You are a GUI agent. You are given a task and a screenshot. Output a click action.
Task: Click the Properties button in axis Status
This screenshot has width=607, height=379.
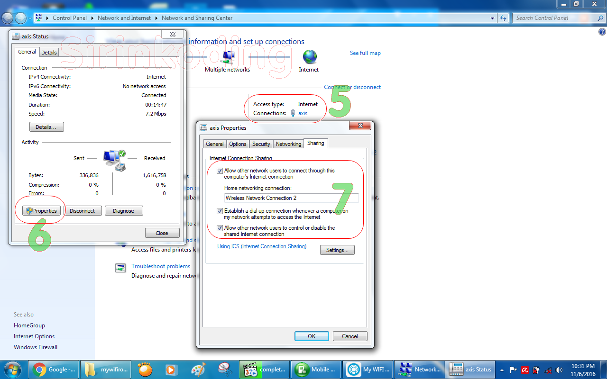42,211
